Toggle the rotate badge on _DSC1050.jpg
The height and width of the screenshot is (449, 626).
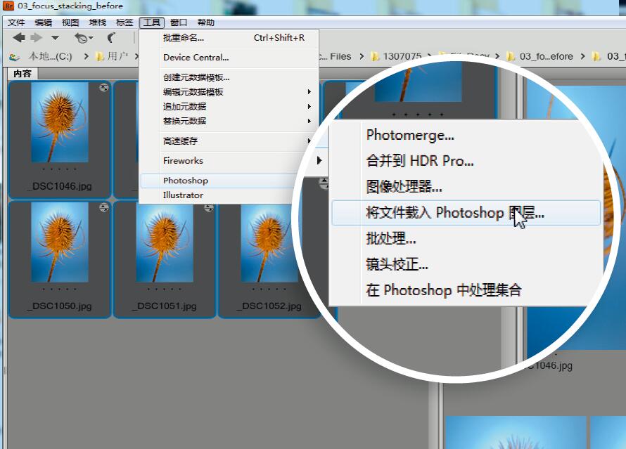[x=103, y=209]
